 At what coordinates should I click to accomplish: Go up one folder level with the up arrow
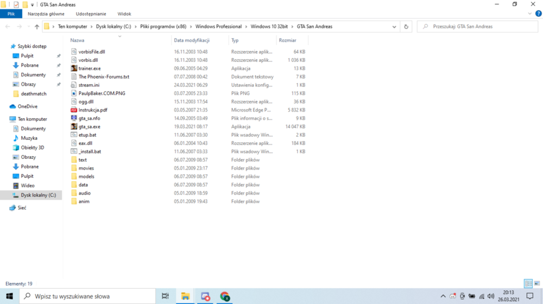[37, 27]
